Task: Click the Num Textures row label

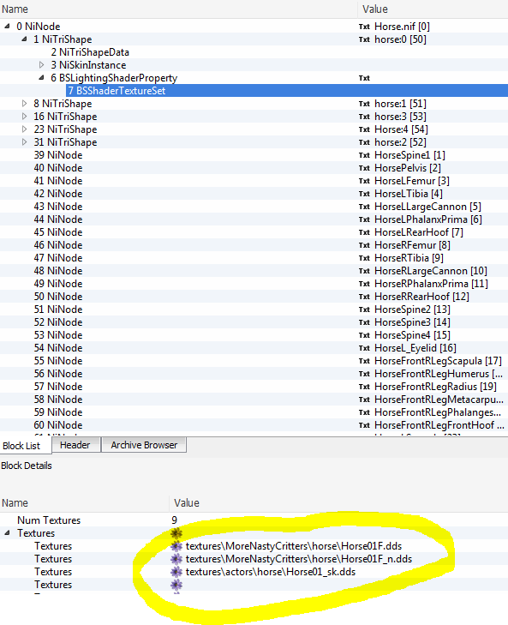Action: (49, 520)
